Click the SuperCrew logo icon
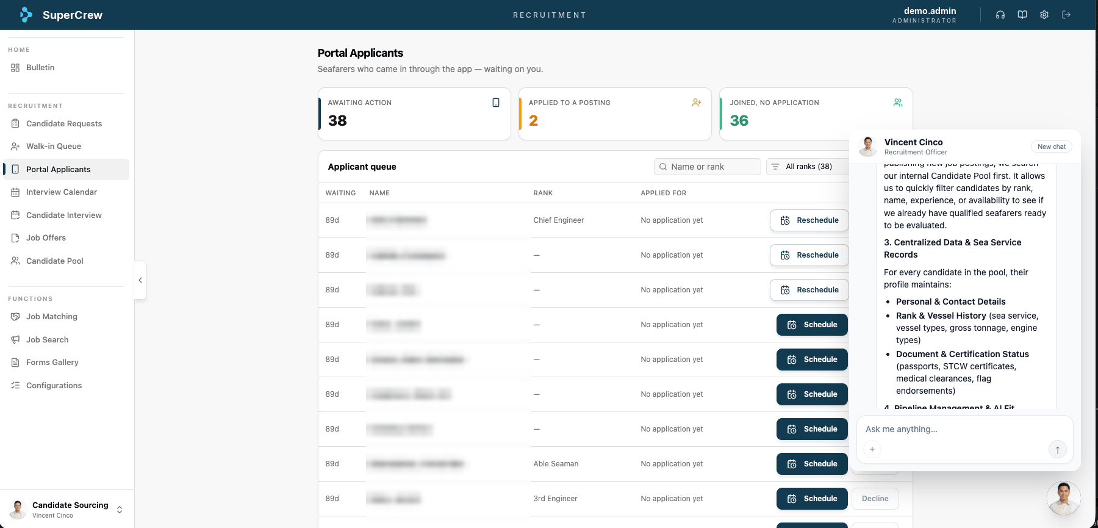Image resolution: width=1098 pixels, height=528 pixels. tap(26, 15)
